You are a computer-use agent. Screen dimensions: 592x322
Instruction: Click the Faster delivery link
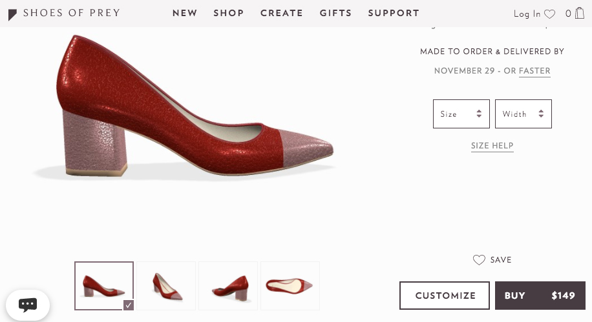pos(534,71)
